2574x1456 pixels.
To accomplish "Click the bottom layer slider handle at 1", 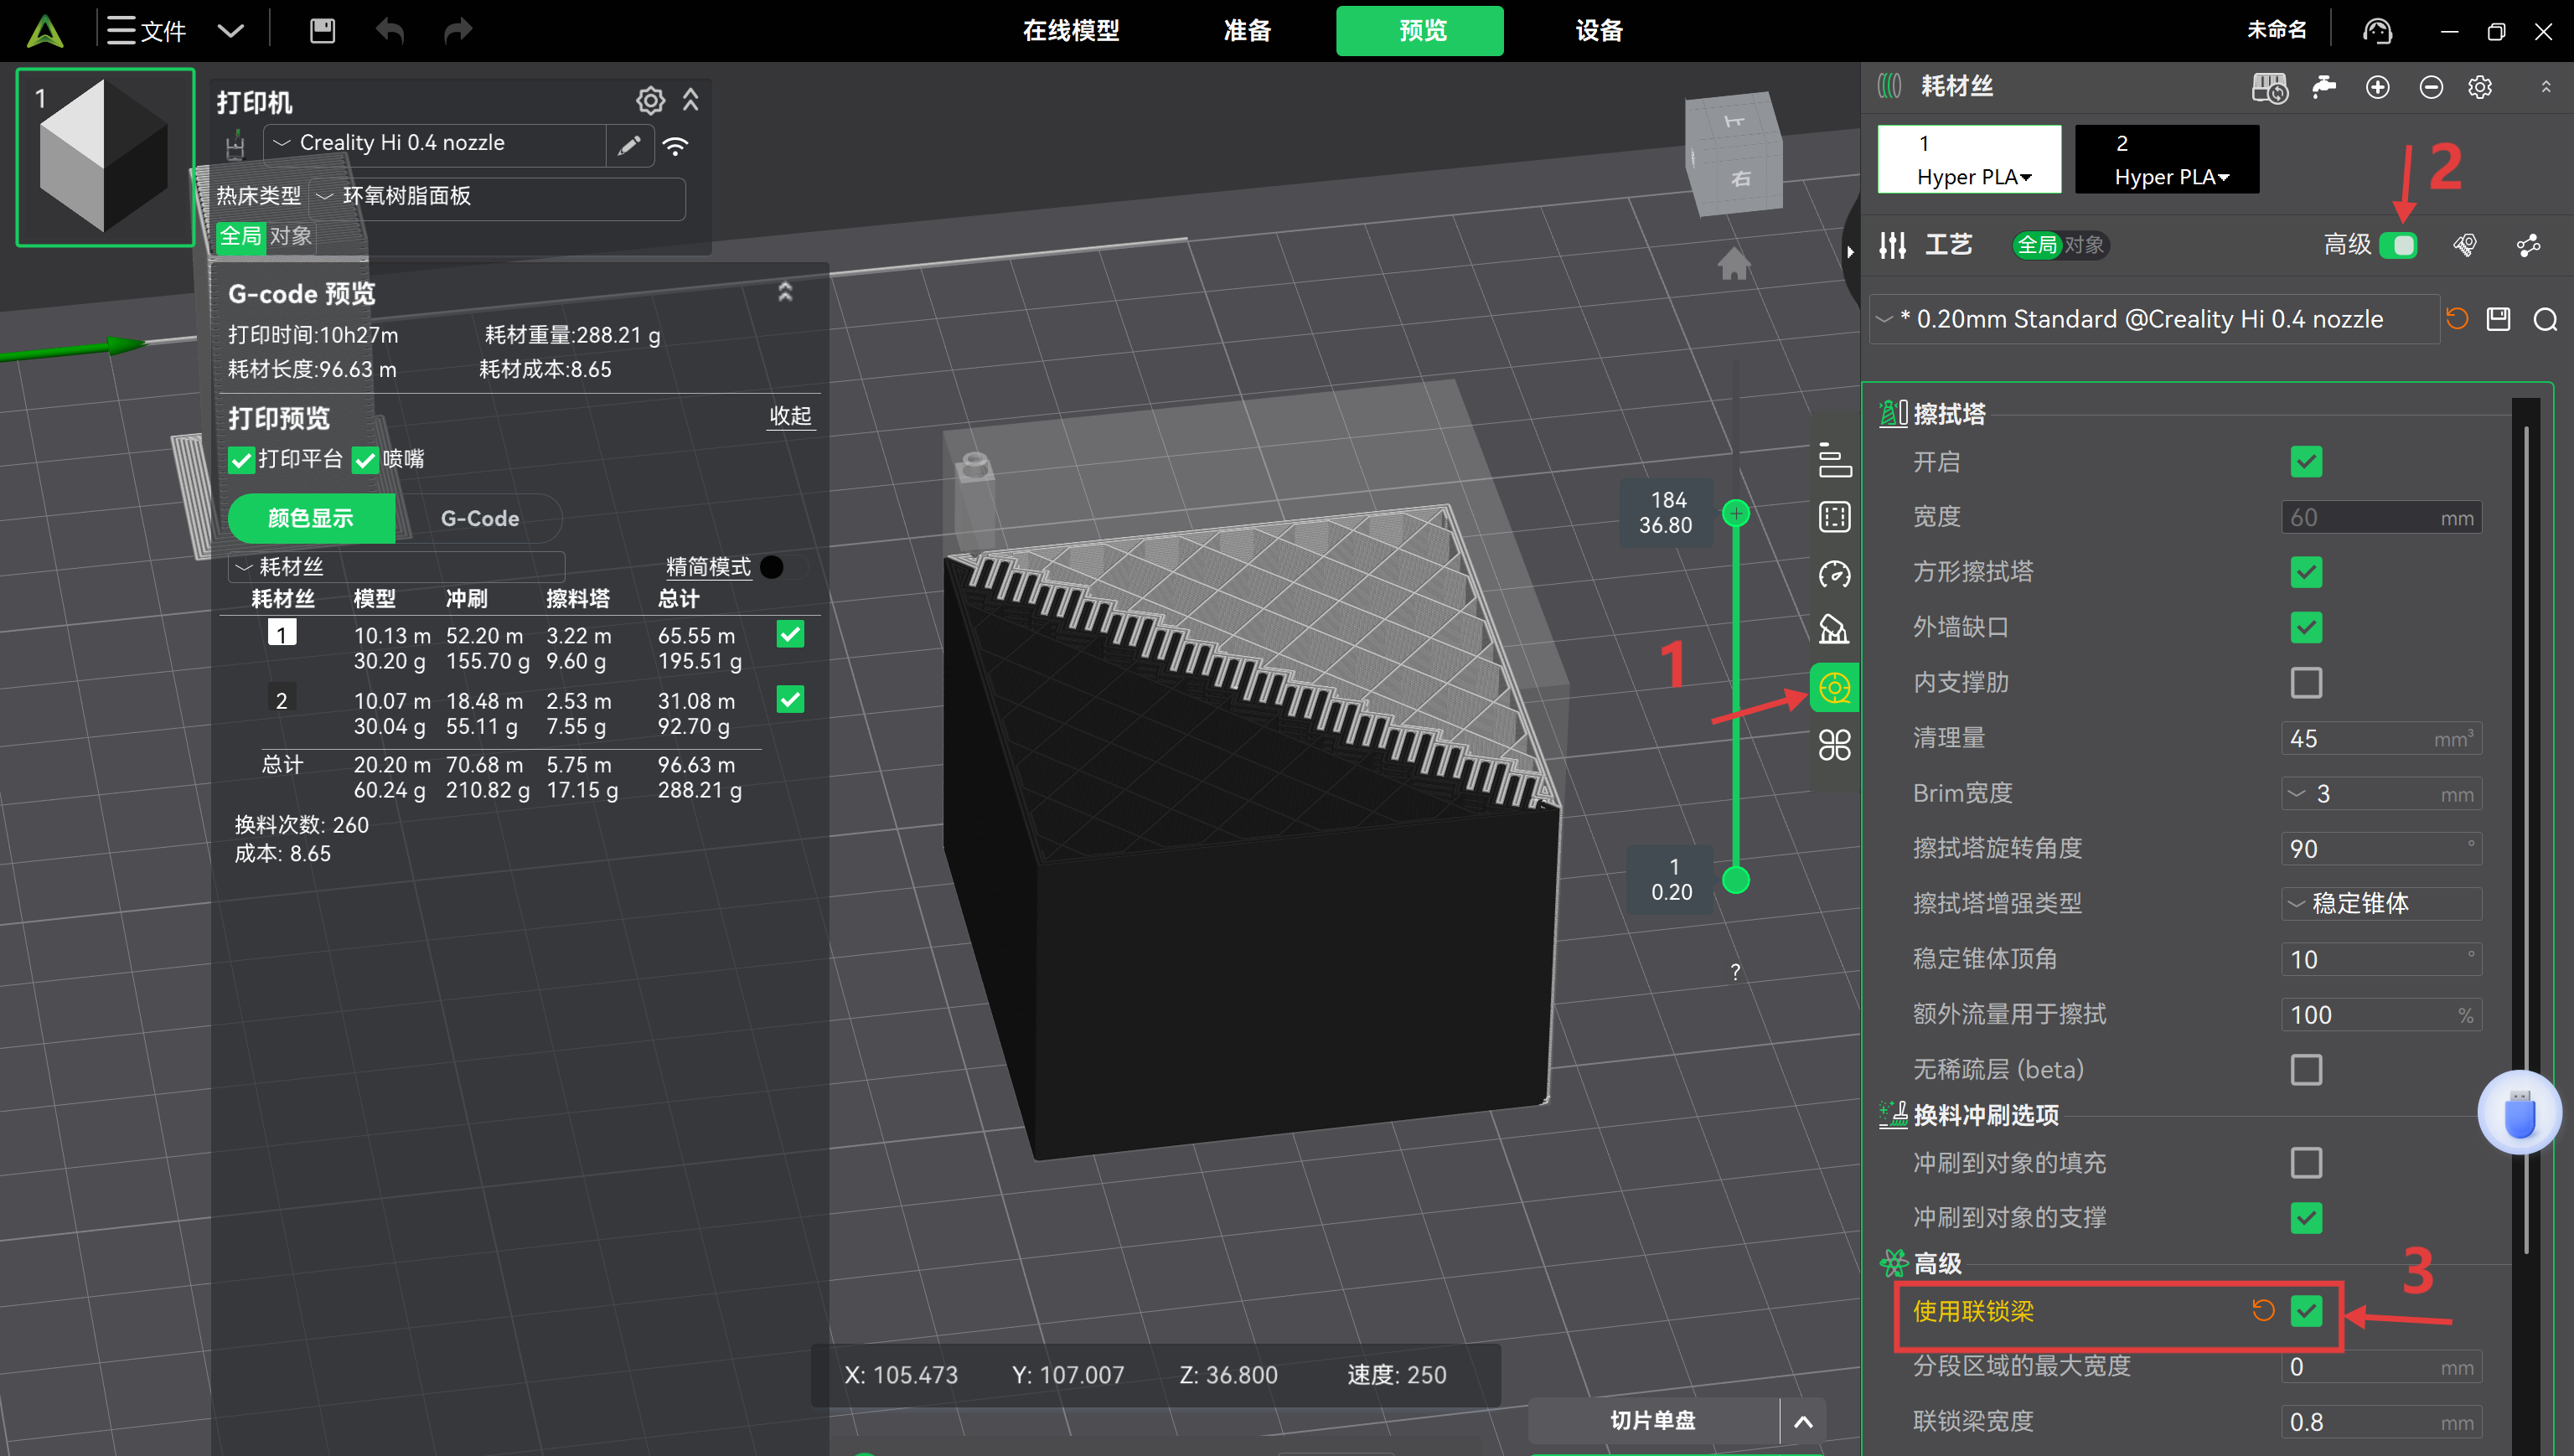I will tap(1735, 880).
